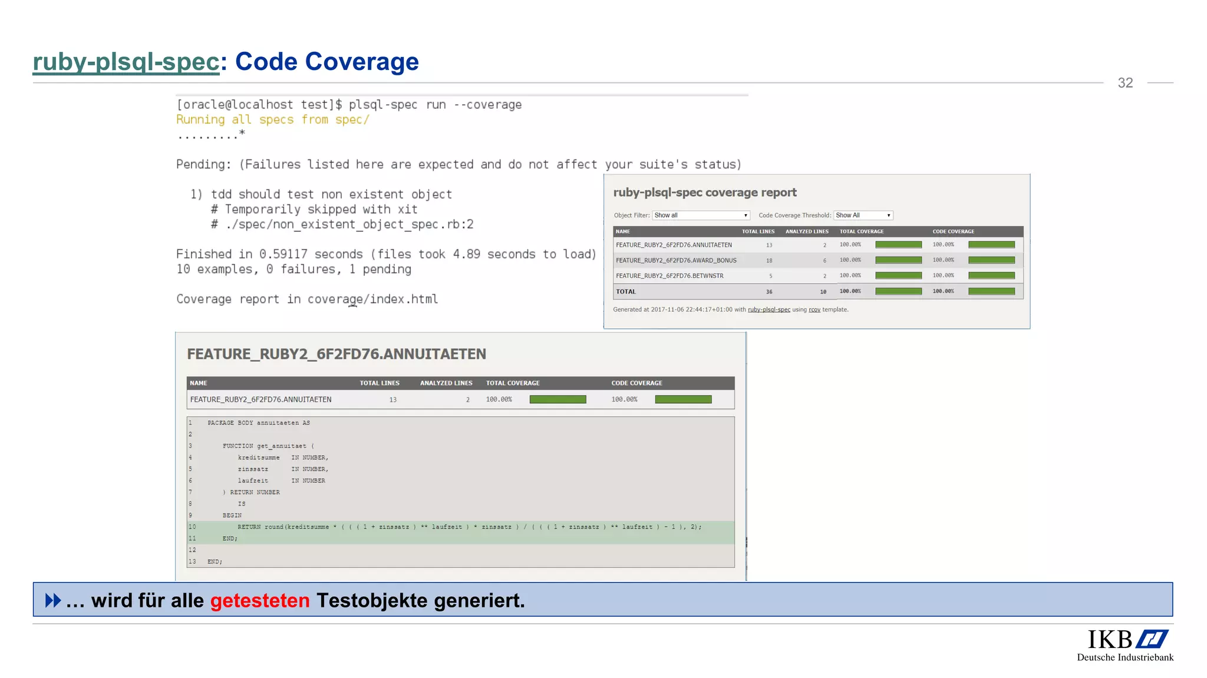Open the Code Coverage Threshold dropdown
Screen dimensions: 1207x678
tap(863, 215)
